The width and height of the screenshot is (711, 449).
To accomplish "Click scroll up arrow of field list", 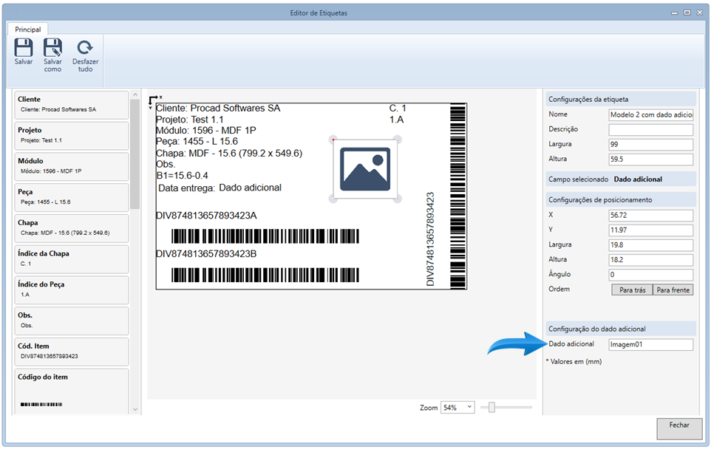I will [135, 95].
